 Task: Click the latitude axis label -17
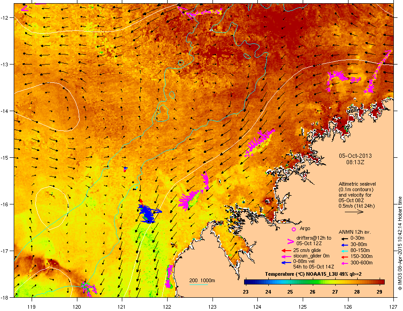[5, 251]
